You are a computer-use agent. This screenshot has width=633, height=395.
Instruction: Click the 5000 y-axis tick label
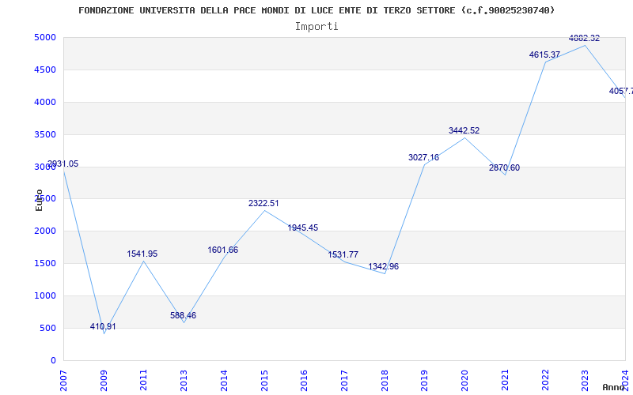pyautogui.click(x=45, y=38)
